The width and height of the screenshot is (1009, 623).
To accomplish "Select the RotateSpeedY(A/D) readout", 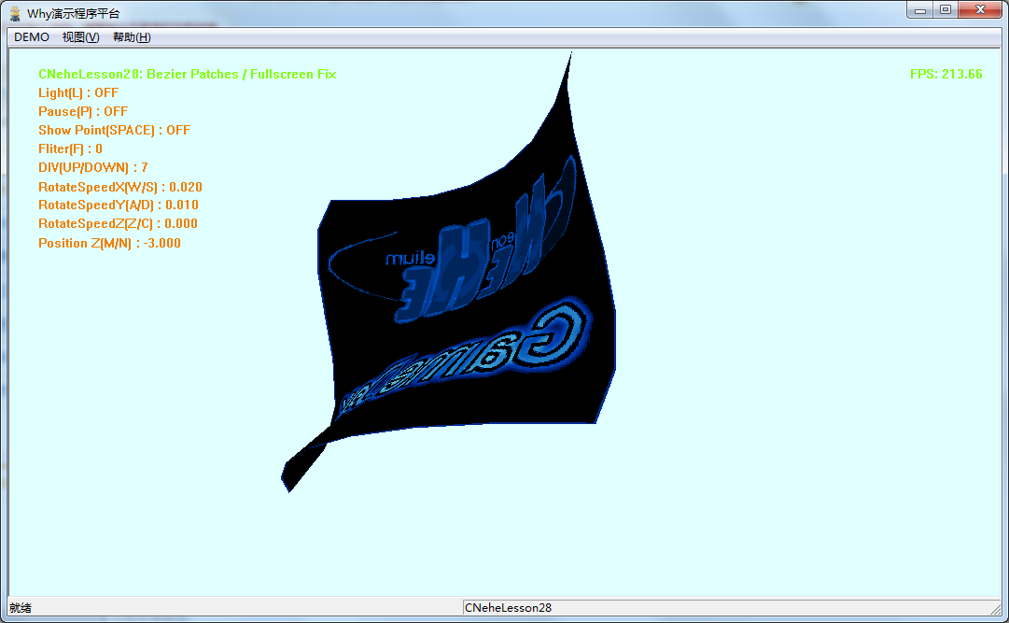I will click(x=119, y=205).
